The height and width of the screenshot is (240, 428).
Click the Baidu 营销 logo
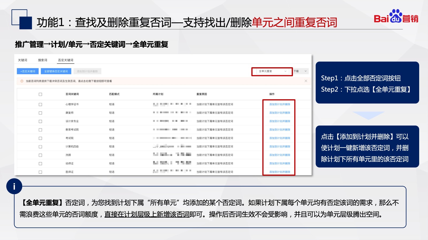coord(396,16)
